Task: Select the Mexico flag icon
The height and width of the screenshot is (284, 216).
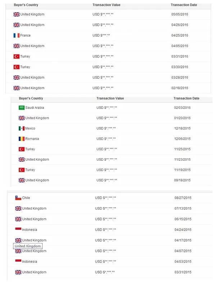Action: (x=21, y=128)
